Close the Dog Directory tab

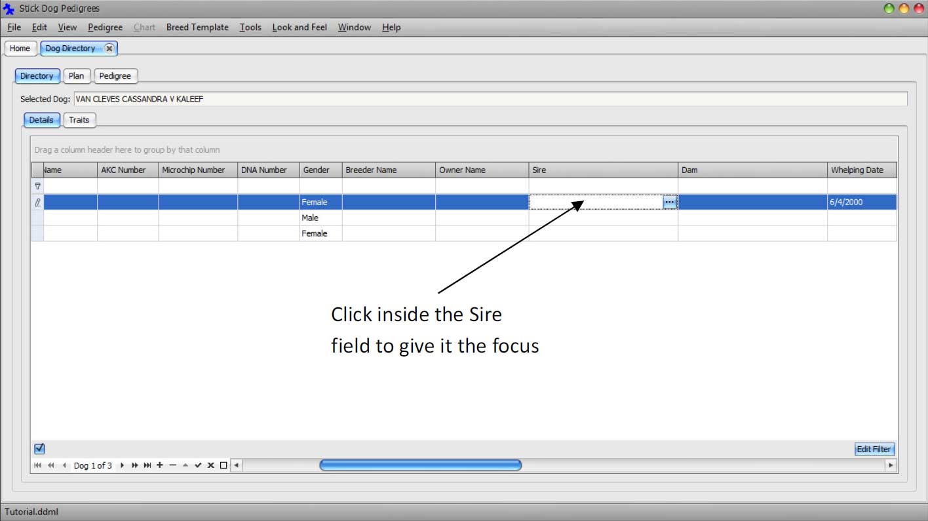109,48
